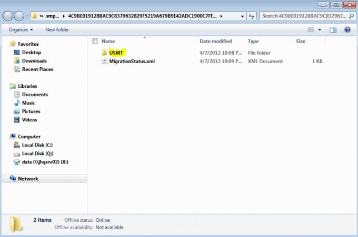Click the USMT folder icon
Viewport: 358px width, 237px height.
pyautogui.click(x=104, y=53)
